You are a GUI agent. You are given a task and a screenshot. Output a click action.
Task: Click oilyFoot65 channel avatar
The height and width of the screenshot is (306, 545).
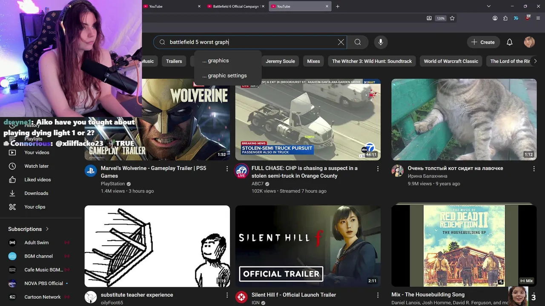pyautogui.click(x=91, y=297)
